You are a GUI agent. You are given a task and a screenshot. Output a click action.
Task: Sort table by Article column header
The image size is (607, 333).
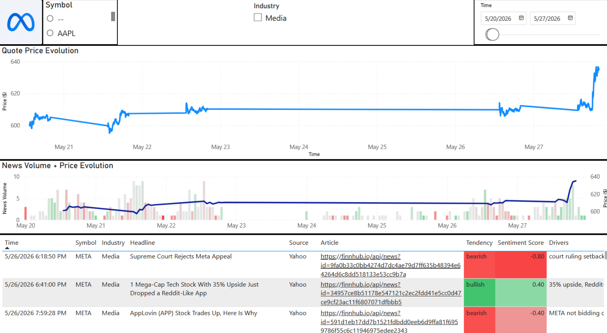click(x=329, y=243)
